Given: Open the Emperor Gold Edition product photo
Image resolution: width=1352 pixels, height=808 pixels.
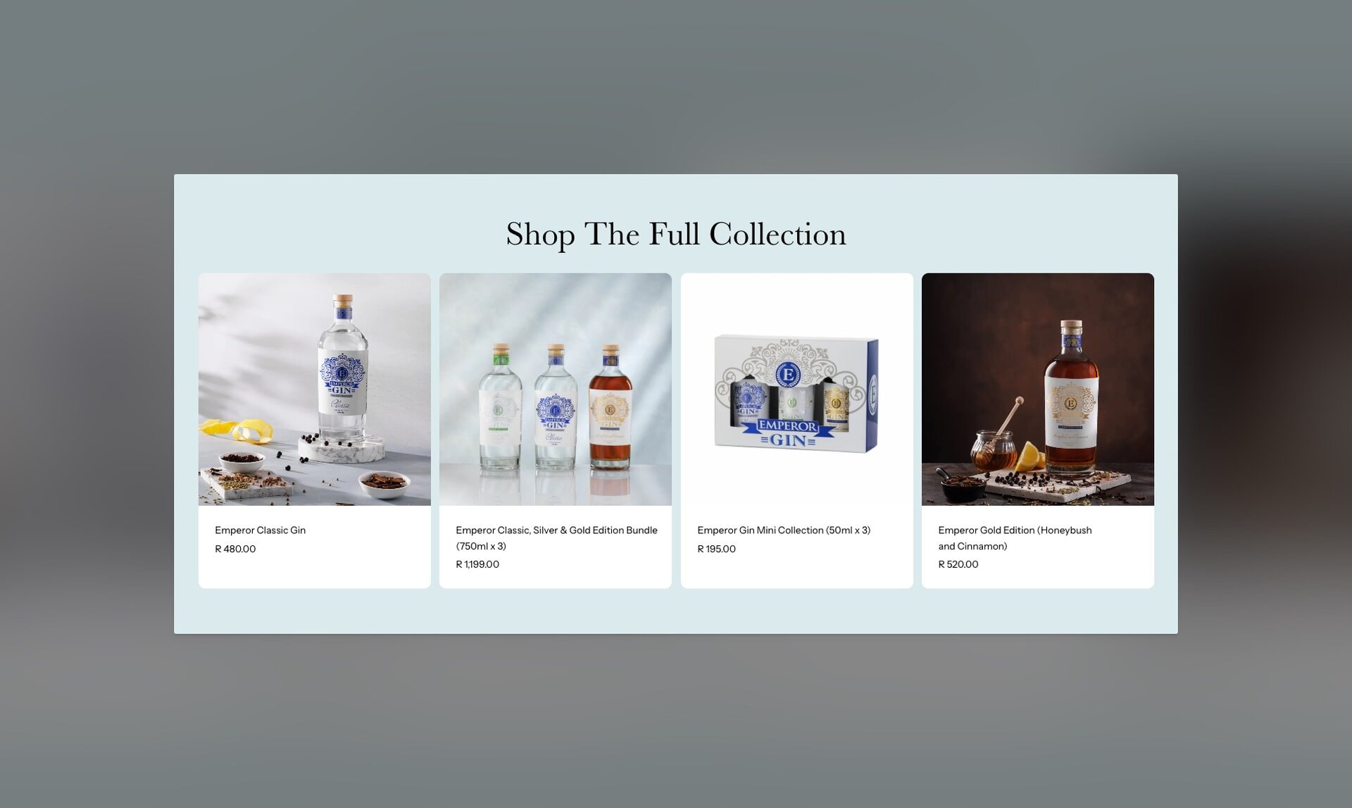Looking at the screenshot, I should (x=1037, y=389).
